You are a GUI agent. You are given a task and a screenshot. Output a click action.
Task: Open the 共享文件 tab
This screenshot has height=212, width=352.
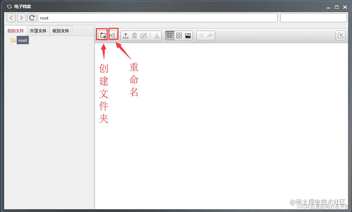point(38,31)
